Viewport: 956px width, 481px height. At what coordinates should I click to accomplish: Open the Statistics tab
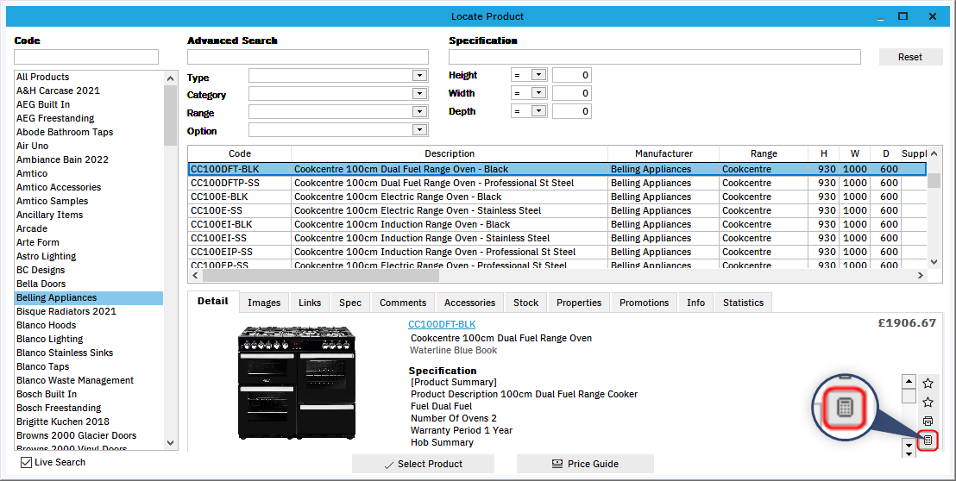pyautogui.click(x=743, y=303)
